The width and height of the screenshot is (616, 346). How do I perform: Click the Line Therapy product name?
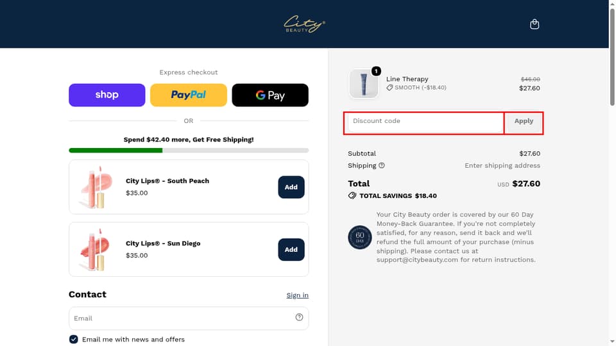tap(407, 79)
